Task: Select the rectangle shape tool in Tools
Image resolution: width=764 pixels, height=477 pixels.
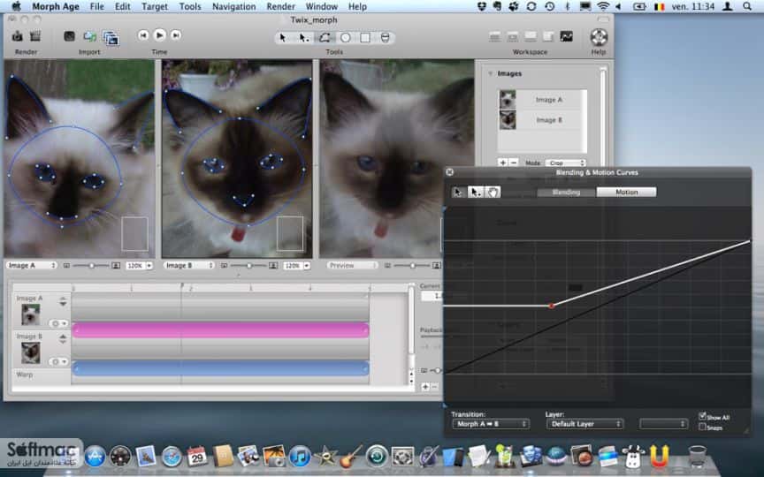Action: point(365,37)
